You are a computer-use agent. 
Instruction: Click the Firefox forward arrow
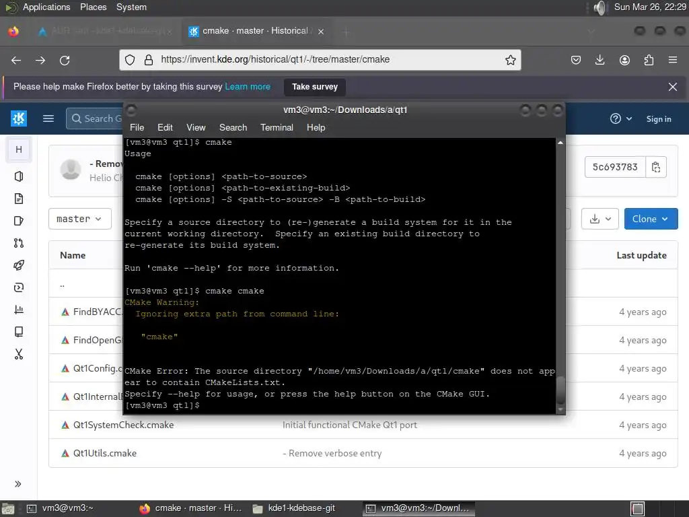coord(40,60)
